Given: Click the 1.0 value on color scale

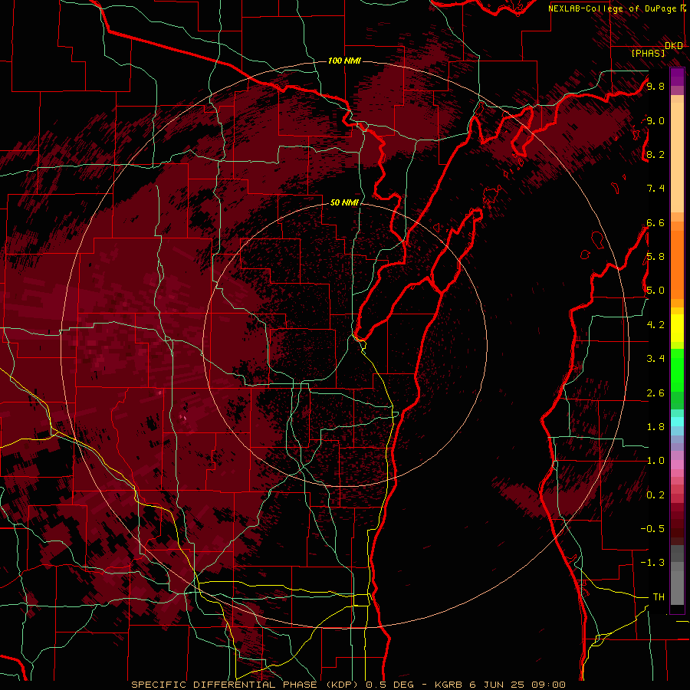Looking at the screenshot, I should pyautogui.click(x=655, y=461).
